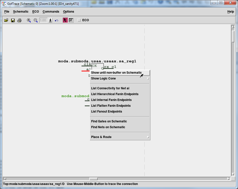Viewport: 238px width, 189px height.
Task: Click the zoom value field showing 1.00
Action: (43, 20)
